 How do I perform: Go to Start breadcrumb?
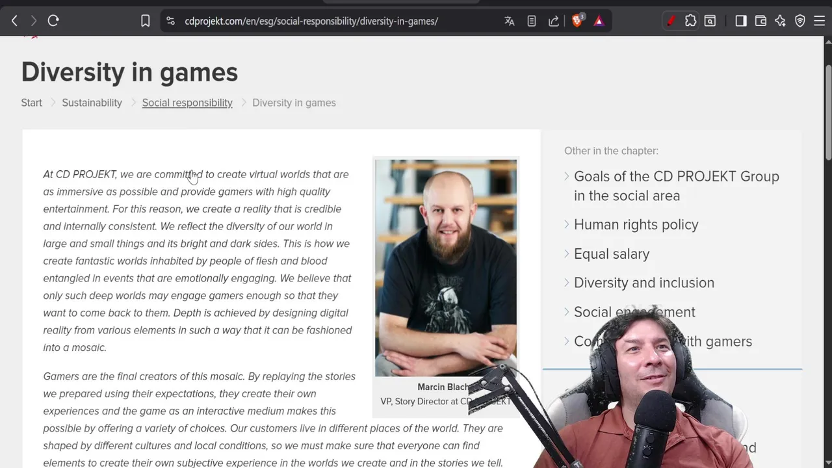pos(31,103)
